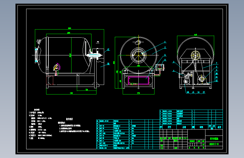Click the green base dimension under the front view
Viewport: 244px width, 158px height.
click(138, 93)
